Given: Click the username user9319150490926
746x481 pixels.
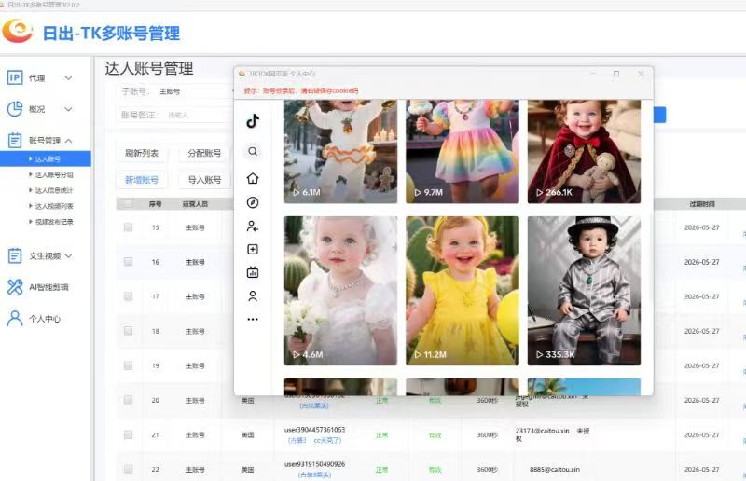Looking at the screenshot, I should click(x=314, y=464).
